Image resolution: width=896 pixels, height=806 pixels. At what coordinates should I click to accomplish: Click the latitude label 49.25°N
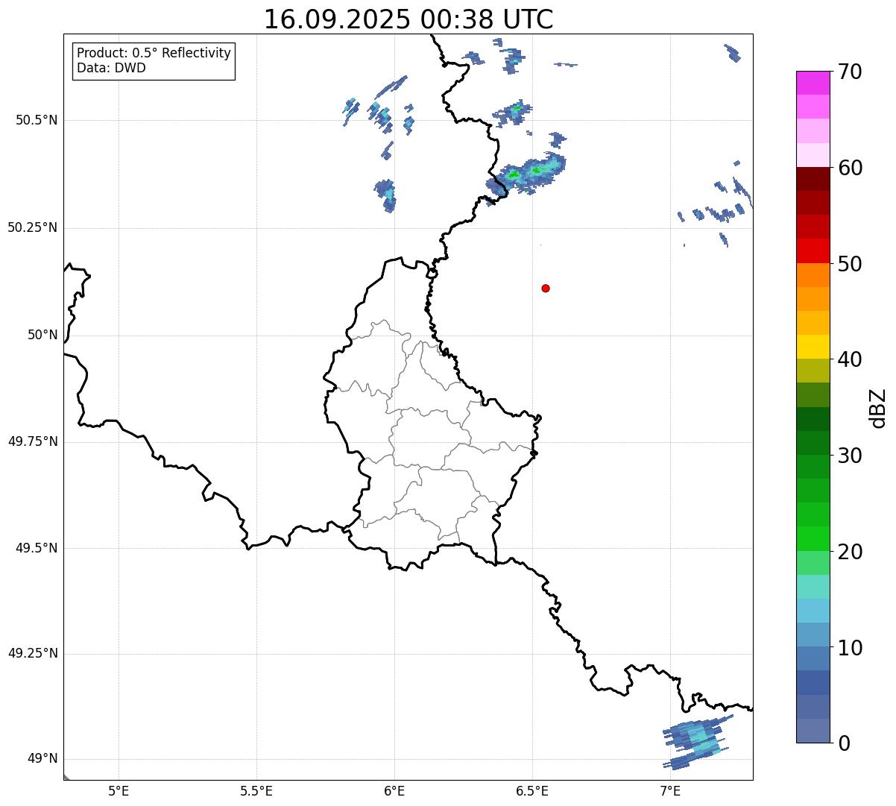coord(32,653)
